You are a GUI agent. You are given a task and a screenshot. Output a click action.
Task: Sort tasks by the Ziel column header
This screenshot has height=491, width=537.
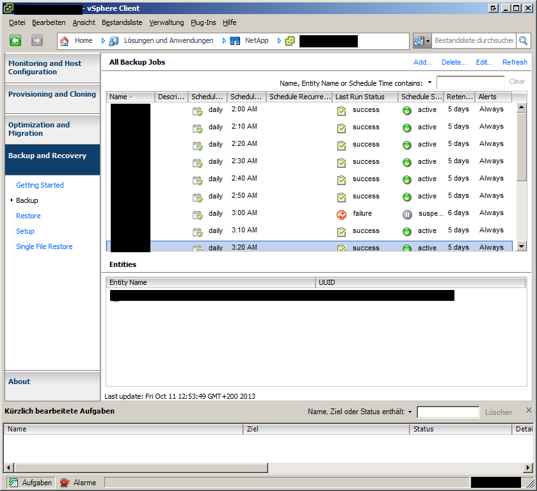click(x=326, y=429)
